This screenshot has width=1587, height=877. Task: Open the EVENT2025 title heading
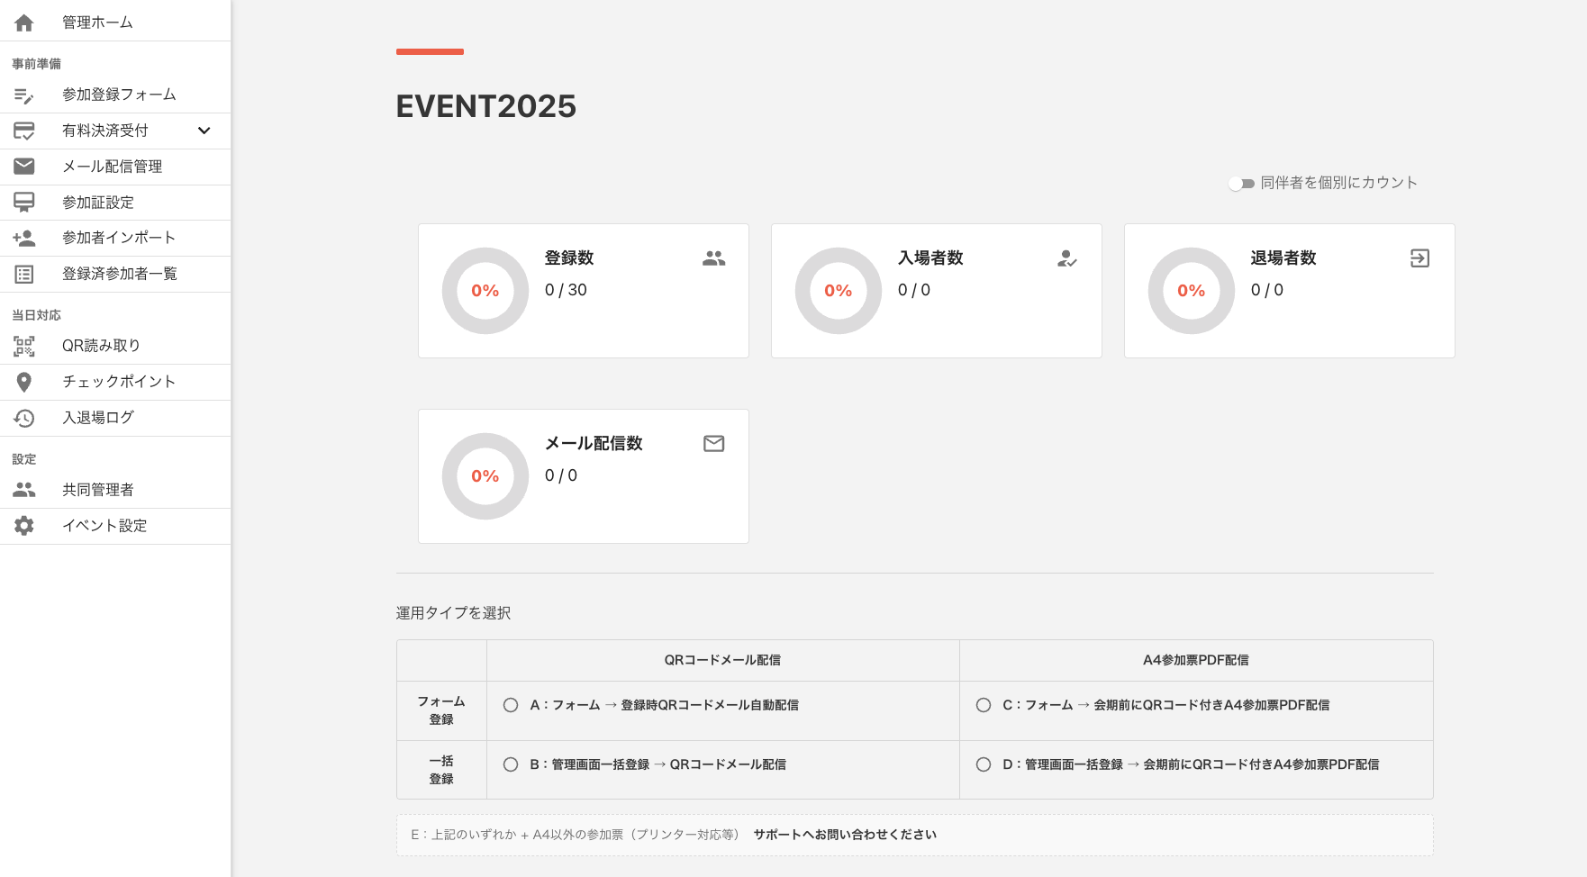point(486,106)
